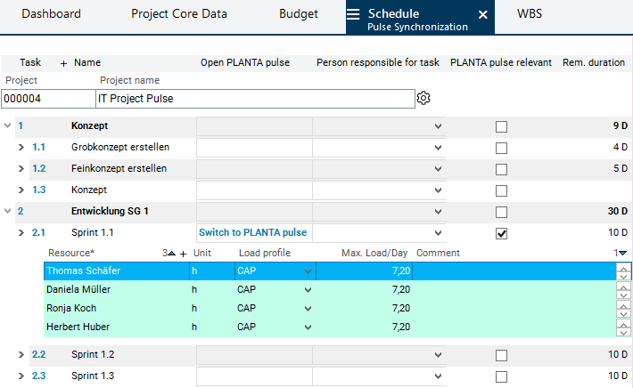
Task: Click the plus icon beside Resource header
Action: [184, 254]
